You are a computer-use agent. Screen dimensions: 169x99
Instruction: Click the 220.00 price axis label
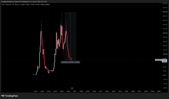point(165,29)
